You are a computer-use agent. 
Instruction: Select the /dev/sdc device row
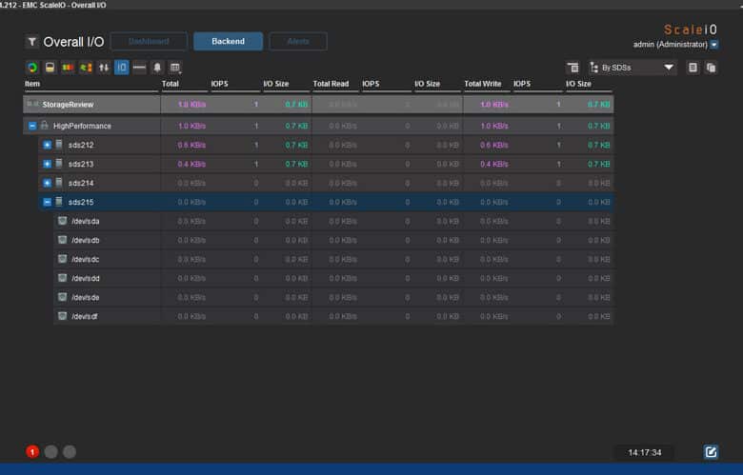(x=333, y=259)
